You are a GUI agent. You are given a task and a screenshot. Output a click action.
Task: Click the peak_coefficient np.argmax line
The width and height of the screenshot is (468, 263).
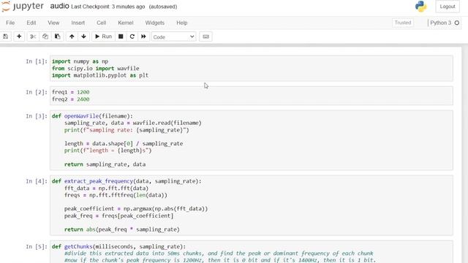[136, 209]
